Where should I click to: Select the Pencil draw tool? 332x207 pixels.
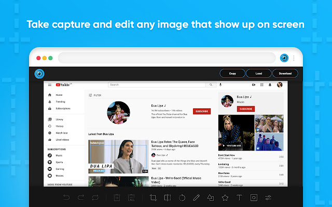coord(196,198)
